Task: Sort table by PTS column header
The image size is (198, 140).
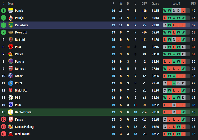Action: (x=193, y=4)
